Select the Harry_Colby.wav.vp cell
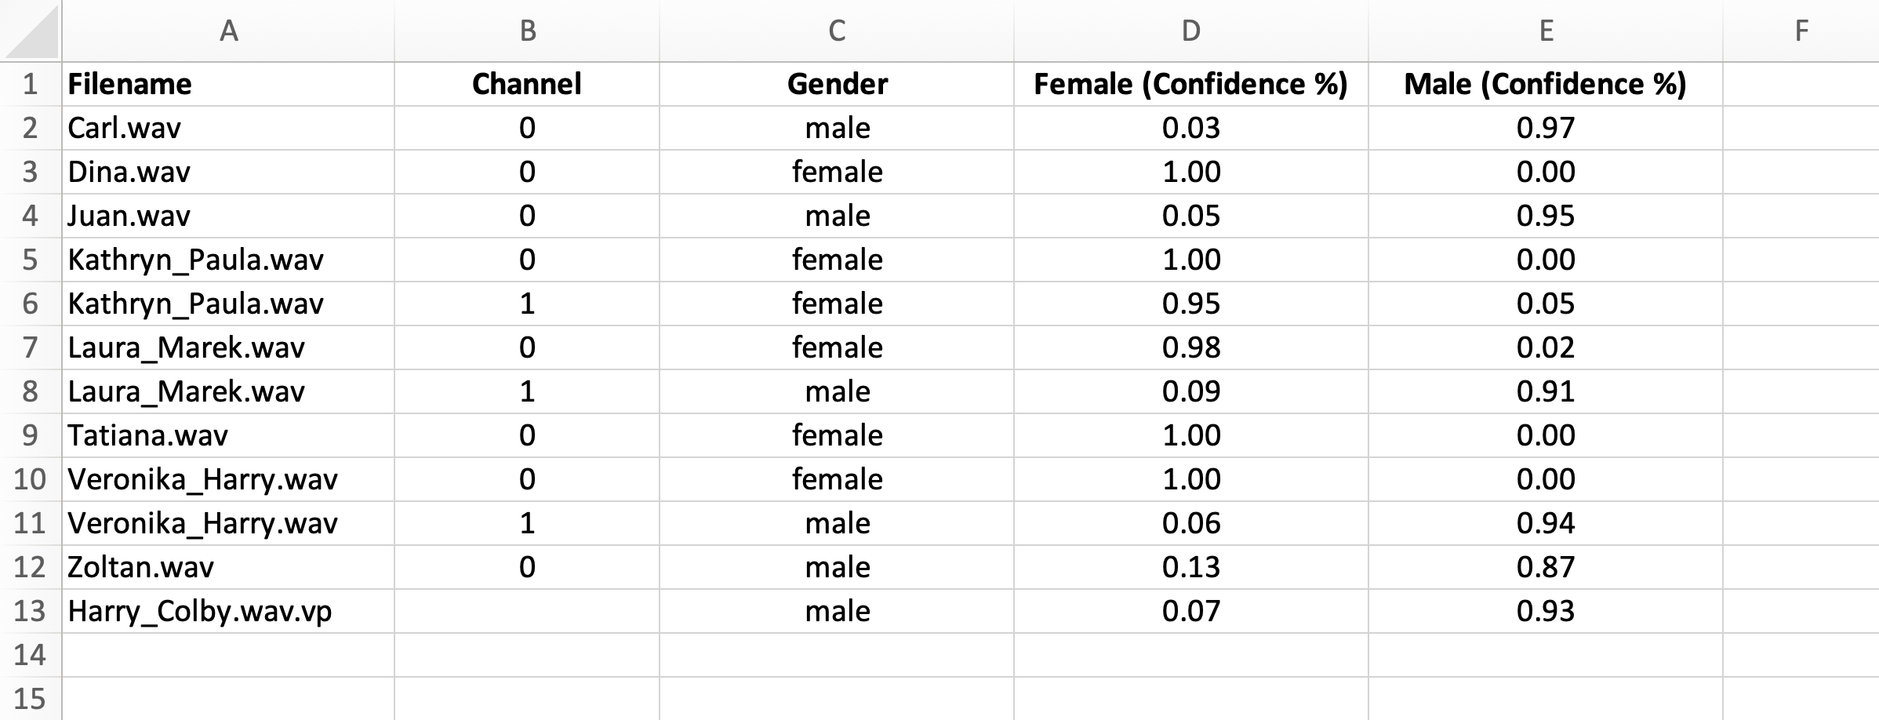 228,611
